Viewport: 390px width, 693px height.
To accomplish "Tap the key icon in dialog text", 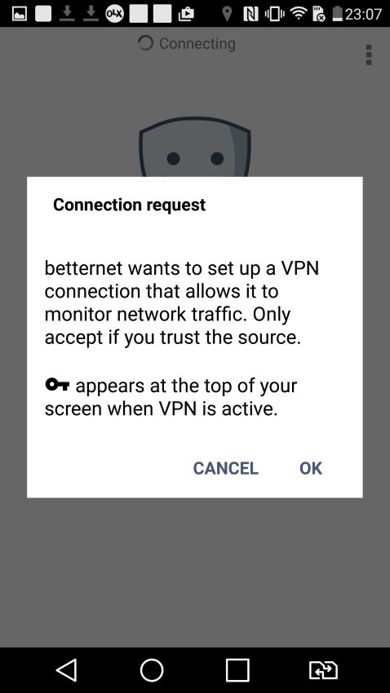I will (x=57, y=385).
